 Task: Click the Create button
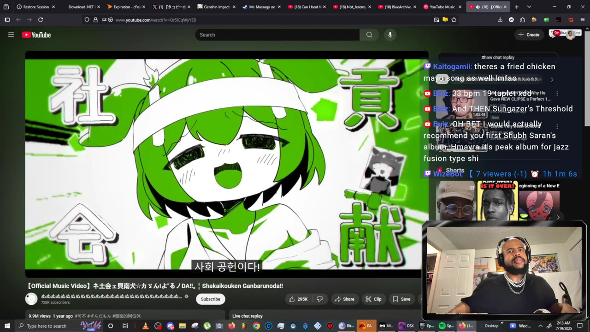pyautogui.click(x=529, y=35)
